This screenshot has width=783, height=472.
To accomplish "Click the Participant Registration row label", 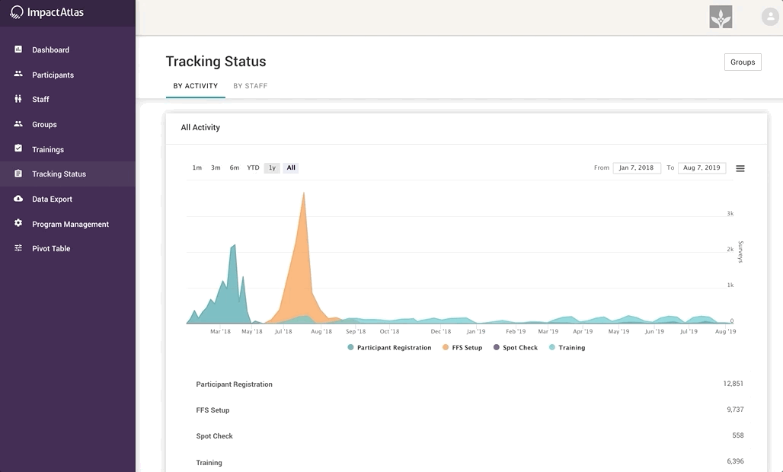I will click(234, 384).
